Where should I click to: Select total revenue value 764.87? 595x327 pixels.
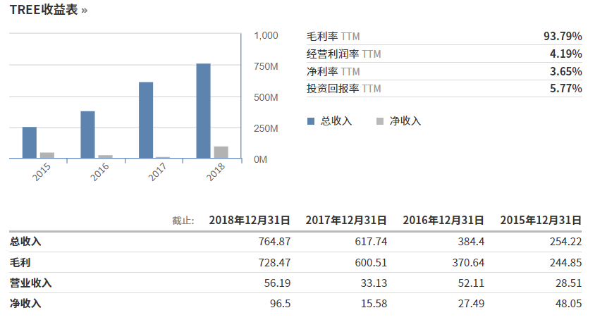click(274, 241)
